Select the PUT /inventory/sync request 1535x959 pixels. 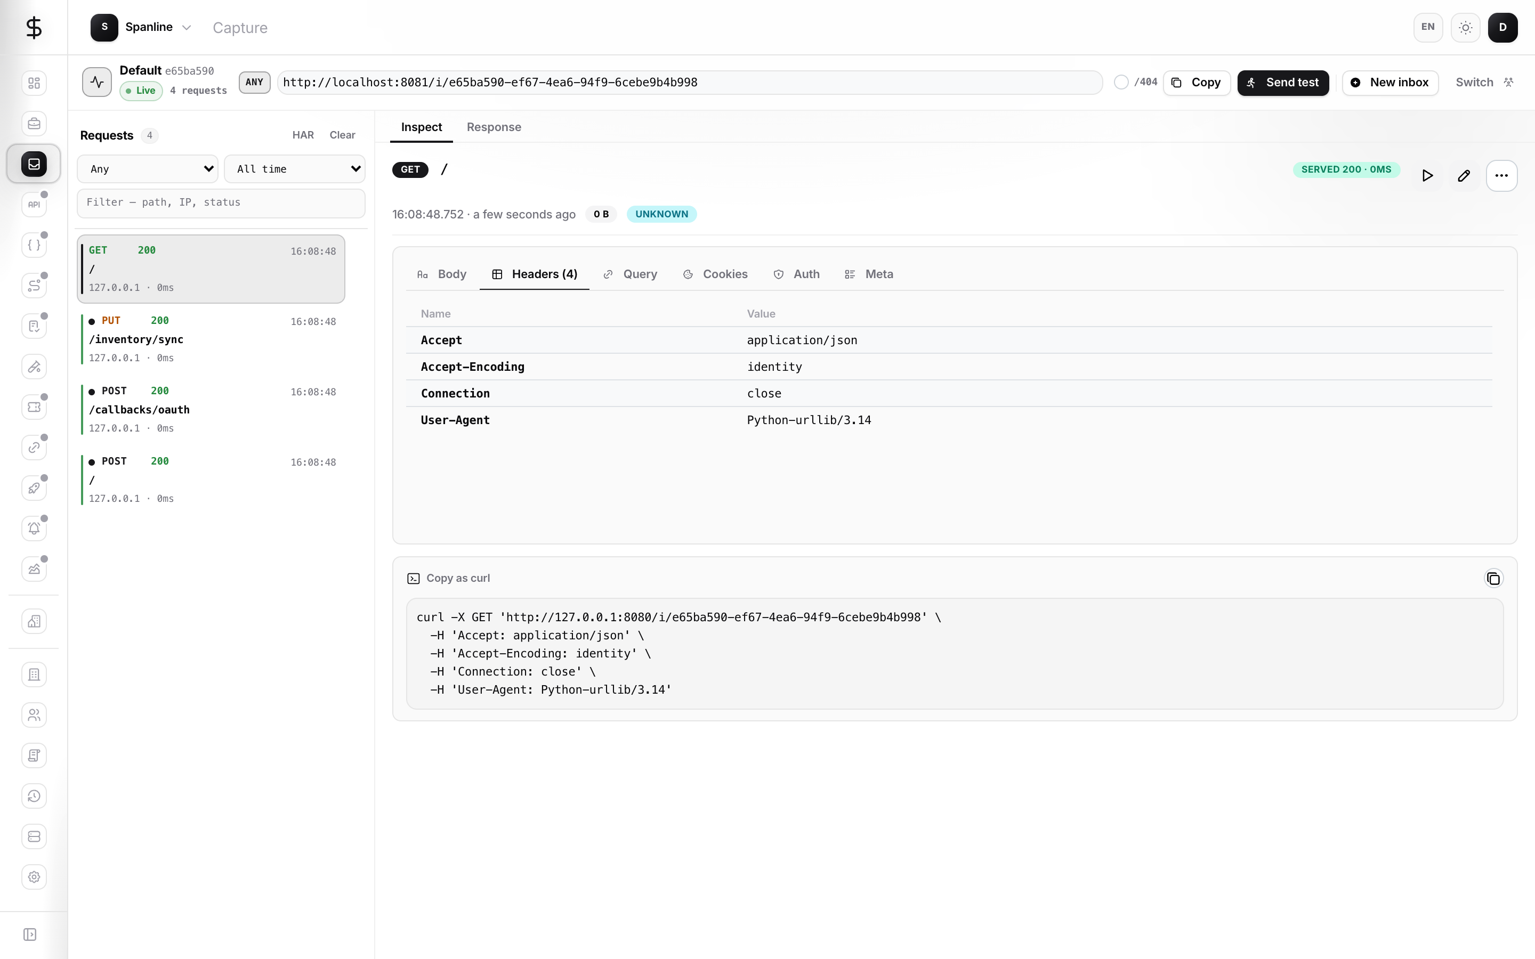tap(211, 339)
